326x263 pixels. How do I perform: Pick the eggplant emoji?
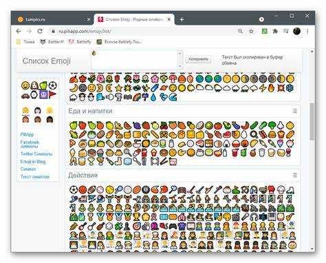[x=236, y=125]
